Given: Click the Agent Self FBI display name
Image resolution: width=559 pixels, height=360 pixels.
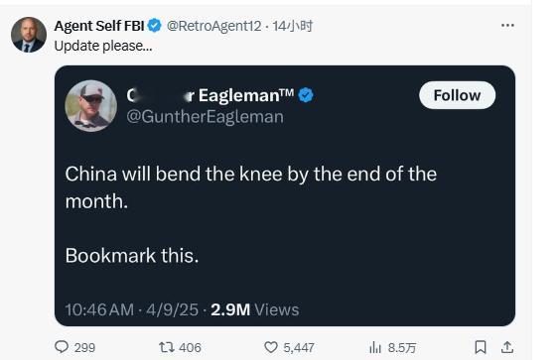Looking at the screenshot, I should 99,26.
